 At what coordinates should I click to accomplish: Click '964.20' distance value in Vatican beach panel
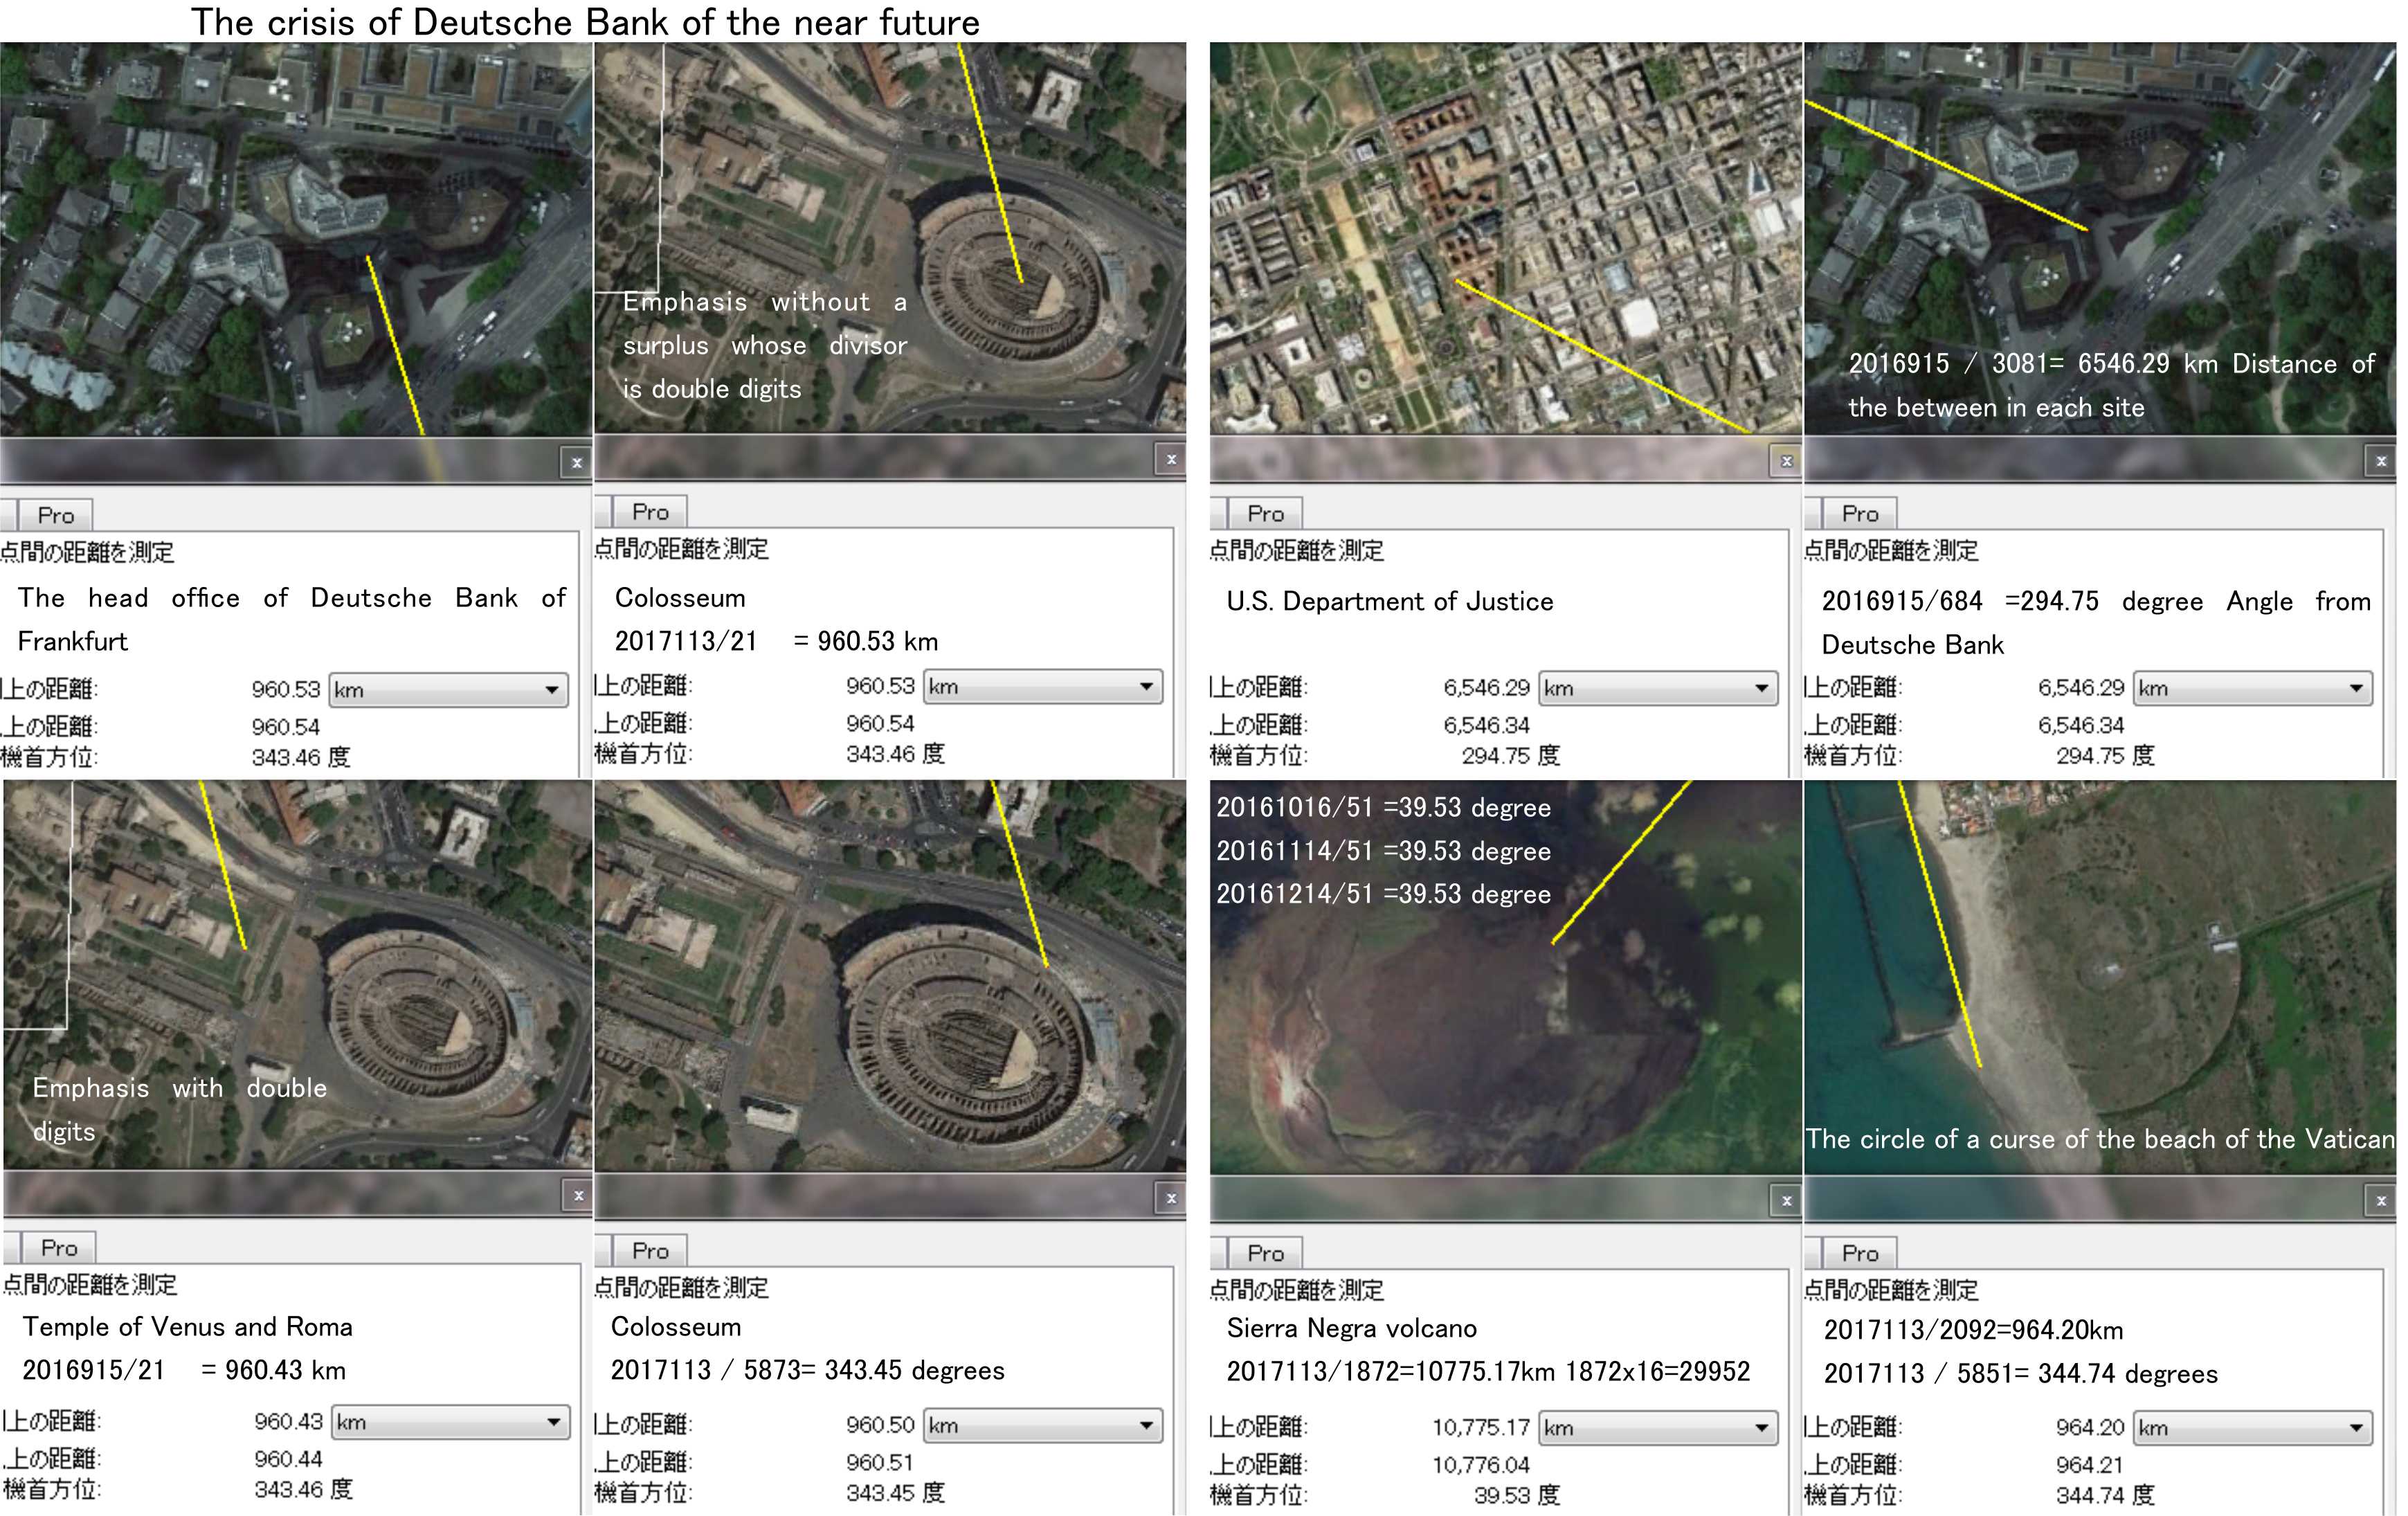click(2090, 1428)
